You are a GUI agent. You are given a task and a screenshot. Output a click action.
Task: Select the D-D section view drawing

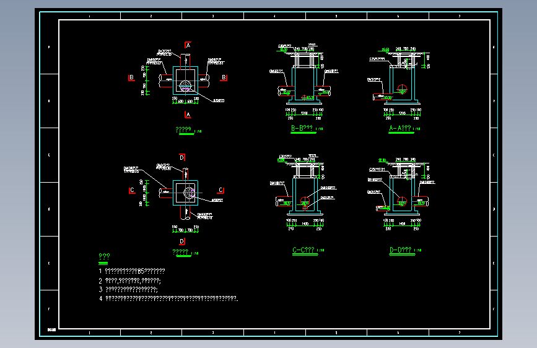click(x=401, y=194)
